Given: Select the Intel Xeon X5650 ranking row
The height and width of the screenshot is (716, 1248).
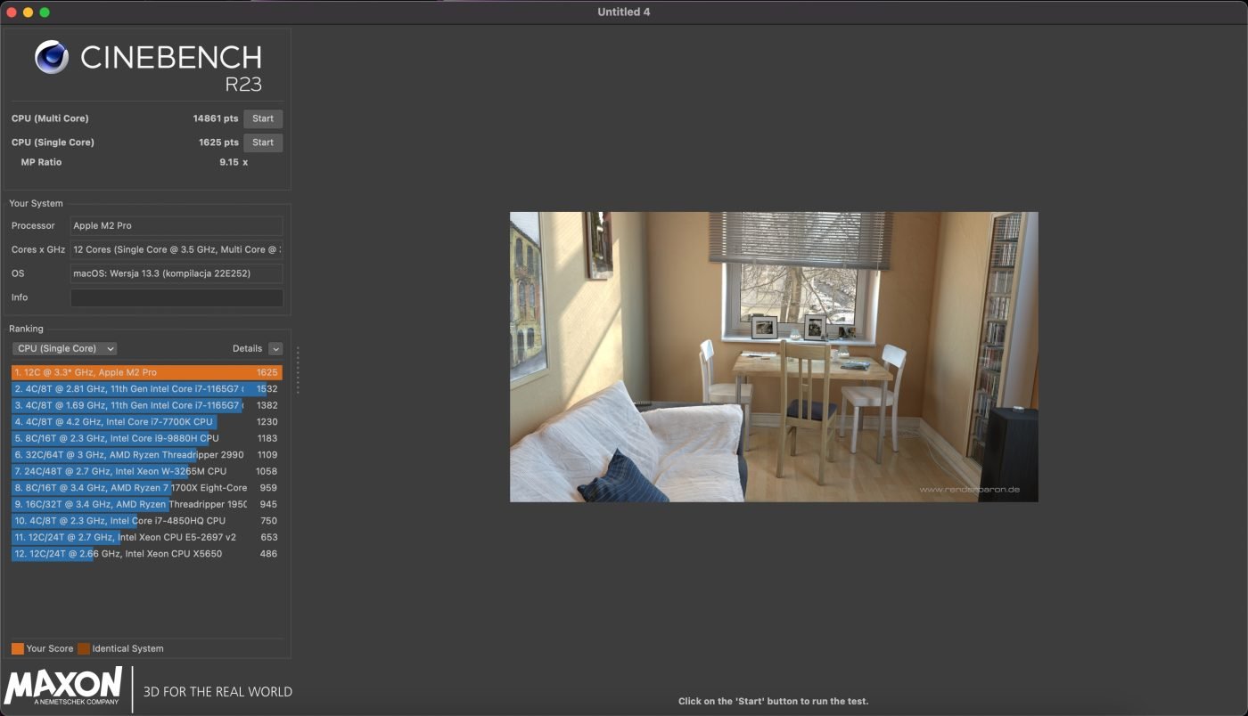Looking at the screenshot, I should tap(145, 554).
